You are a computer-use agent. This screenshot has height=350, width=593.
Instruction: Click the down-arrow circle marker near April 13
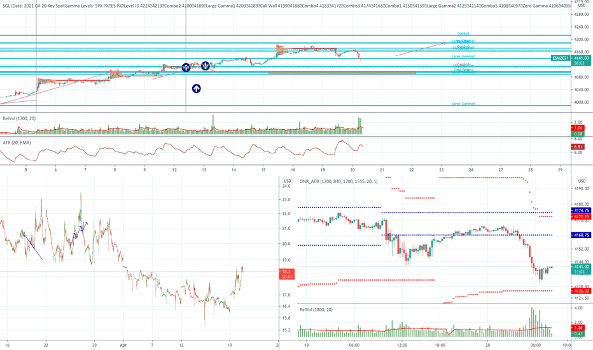click(206, 66)
